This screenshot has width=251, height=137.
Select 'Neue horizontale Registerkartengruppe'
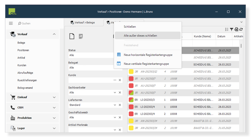tap(148, 55)
